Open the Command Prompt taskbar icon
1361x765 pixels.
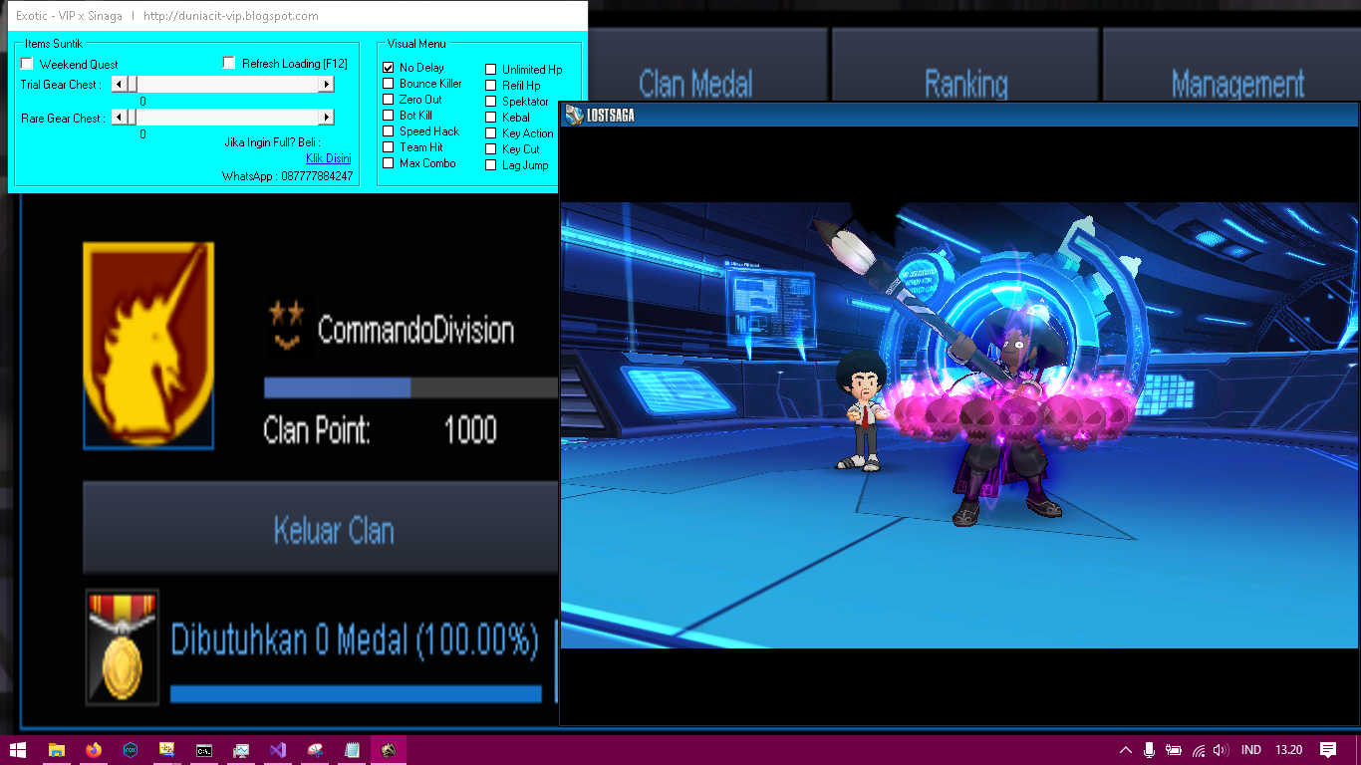(204, 750)
